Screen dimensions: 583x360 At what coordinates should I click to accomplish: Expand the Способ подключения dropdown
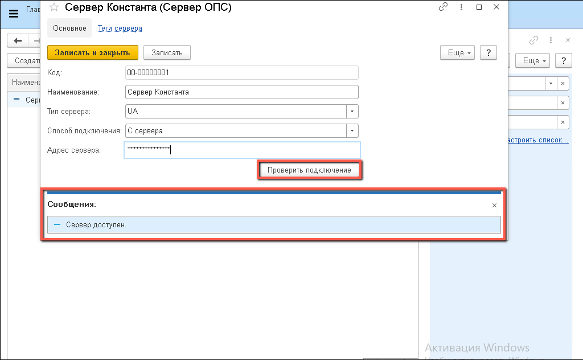pos(352,130)
